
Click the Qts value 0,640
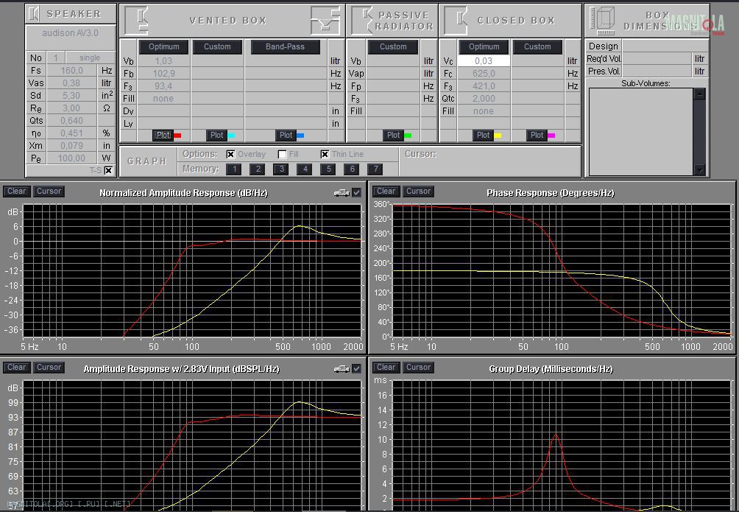(71, 121)
